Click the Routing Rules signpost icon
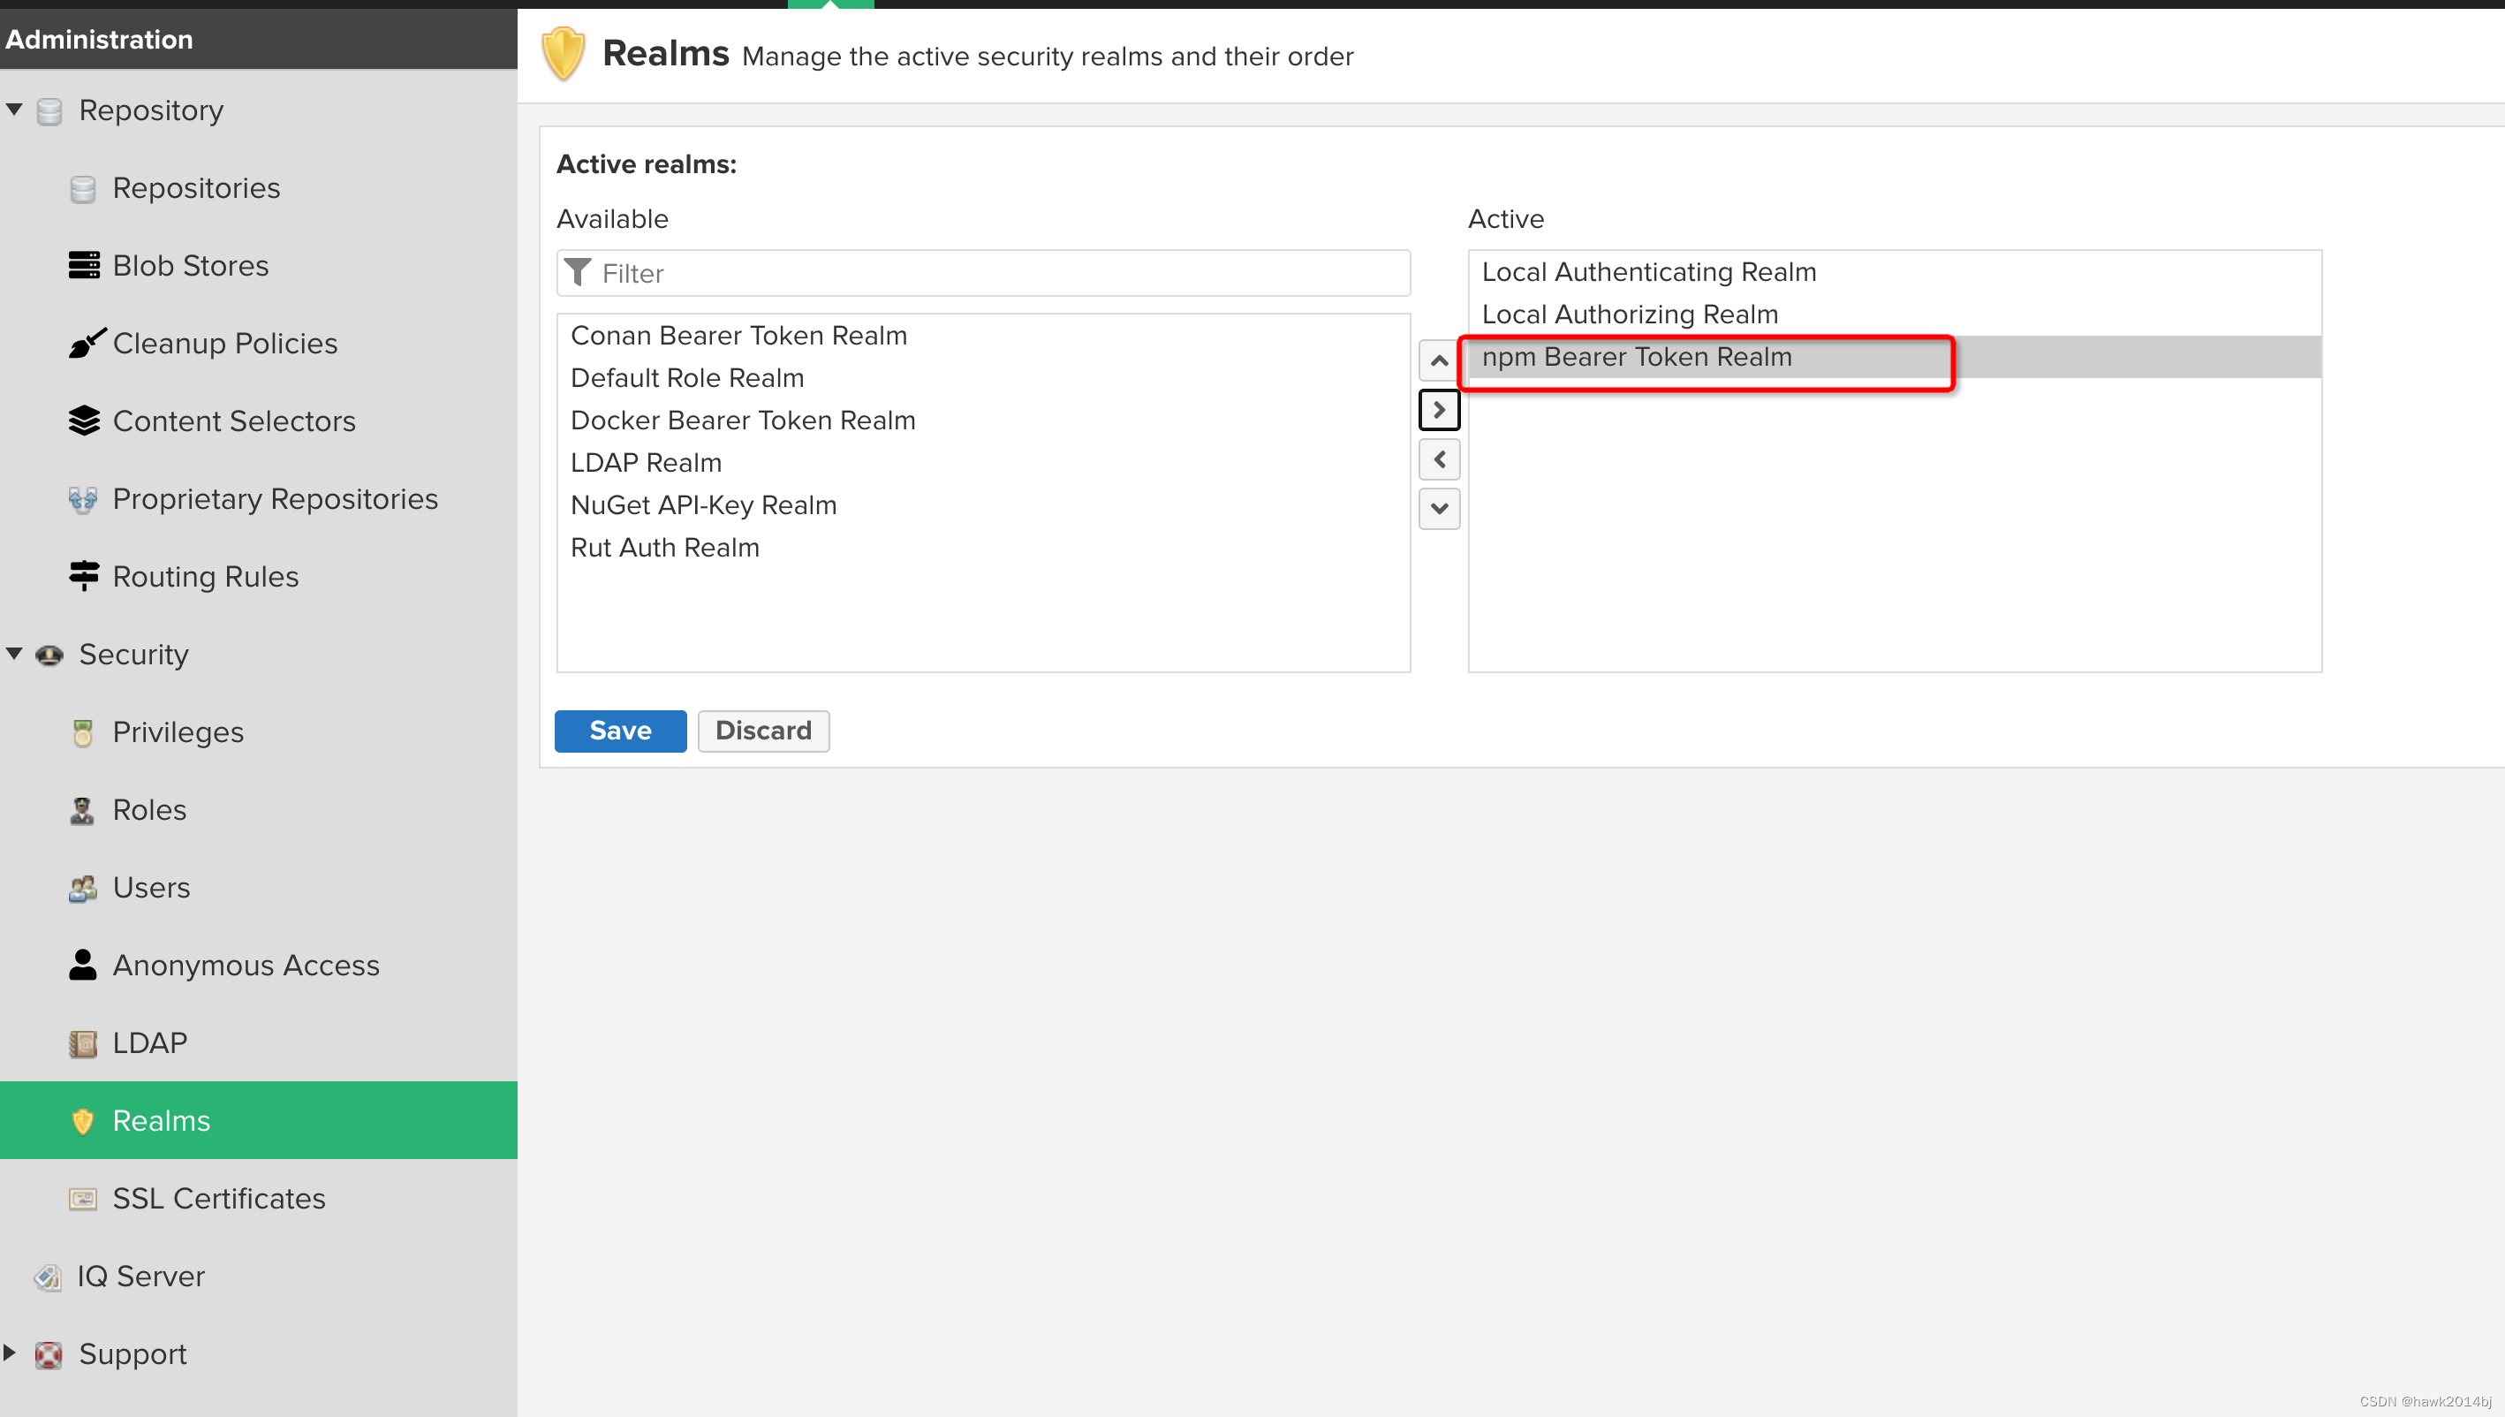Screen dimensions: 2505x1417 [84, 575]
